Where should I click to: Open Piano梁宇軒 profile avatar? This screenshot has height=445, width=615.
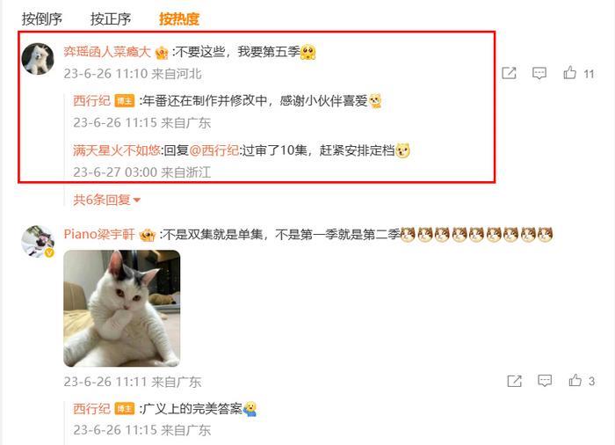38,241
